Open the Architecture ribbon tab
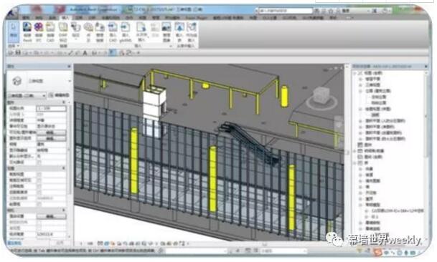The image size is (437, 262). [26, 17]
